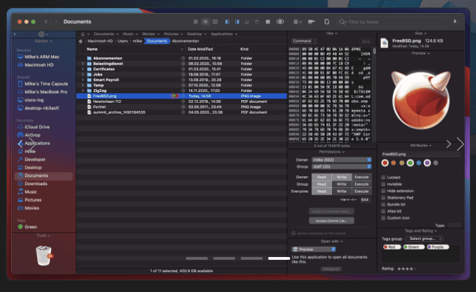Expand the Belastingdienst folder row
The image size is (476, 292).
point(82,64)
